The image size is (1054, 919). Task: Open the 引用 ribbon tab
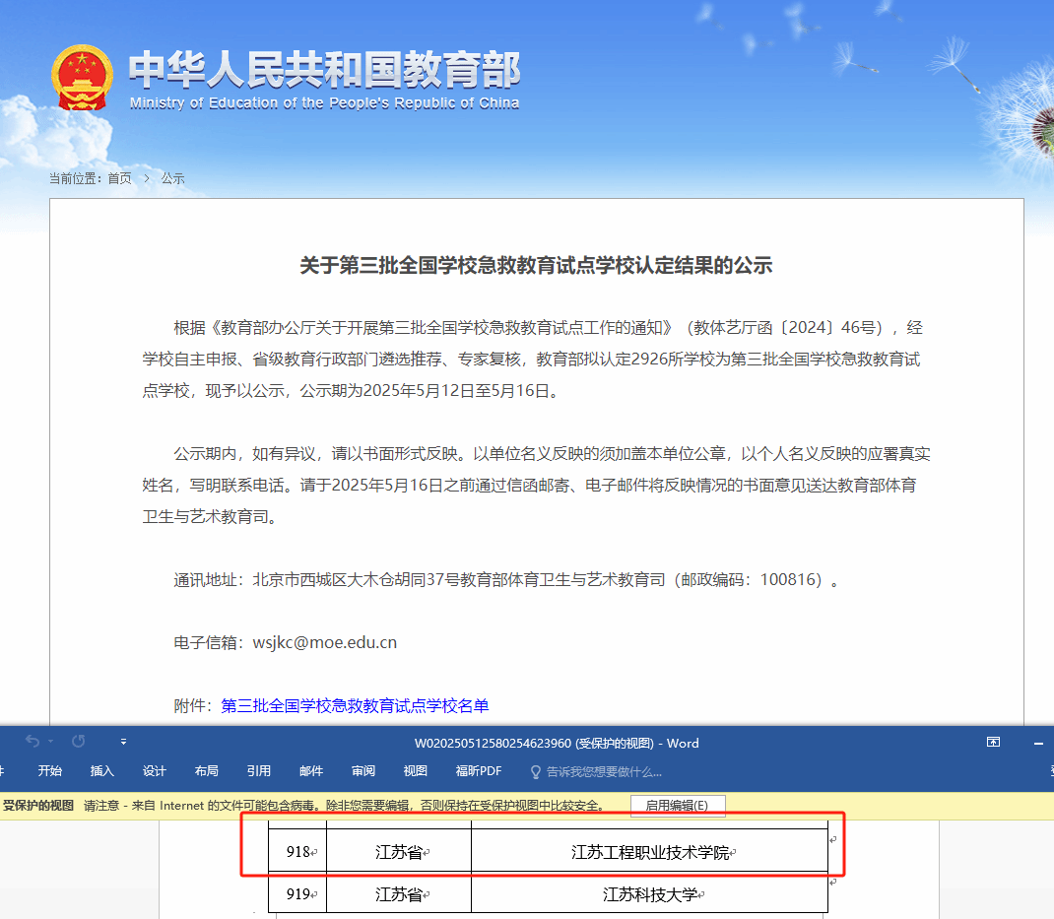[259, 771]
